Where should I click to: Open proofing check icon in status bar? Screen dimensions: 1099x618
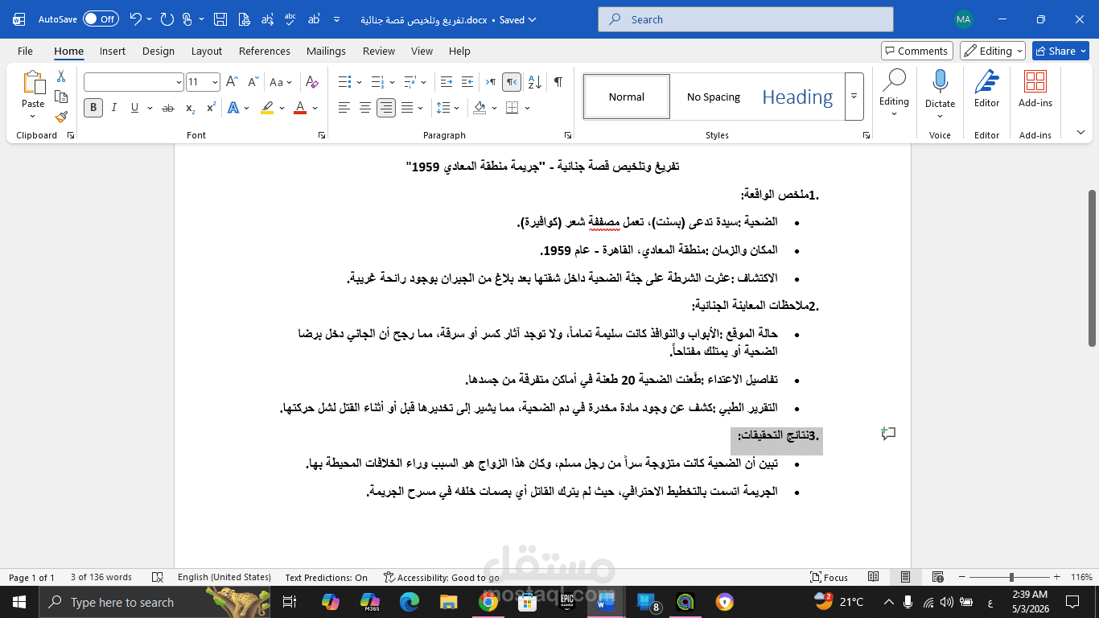click(158, 577)
